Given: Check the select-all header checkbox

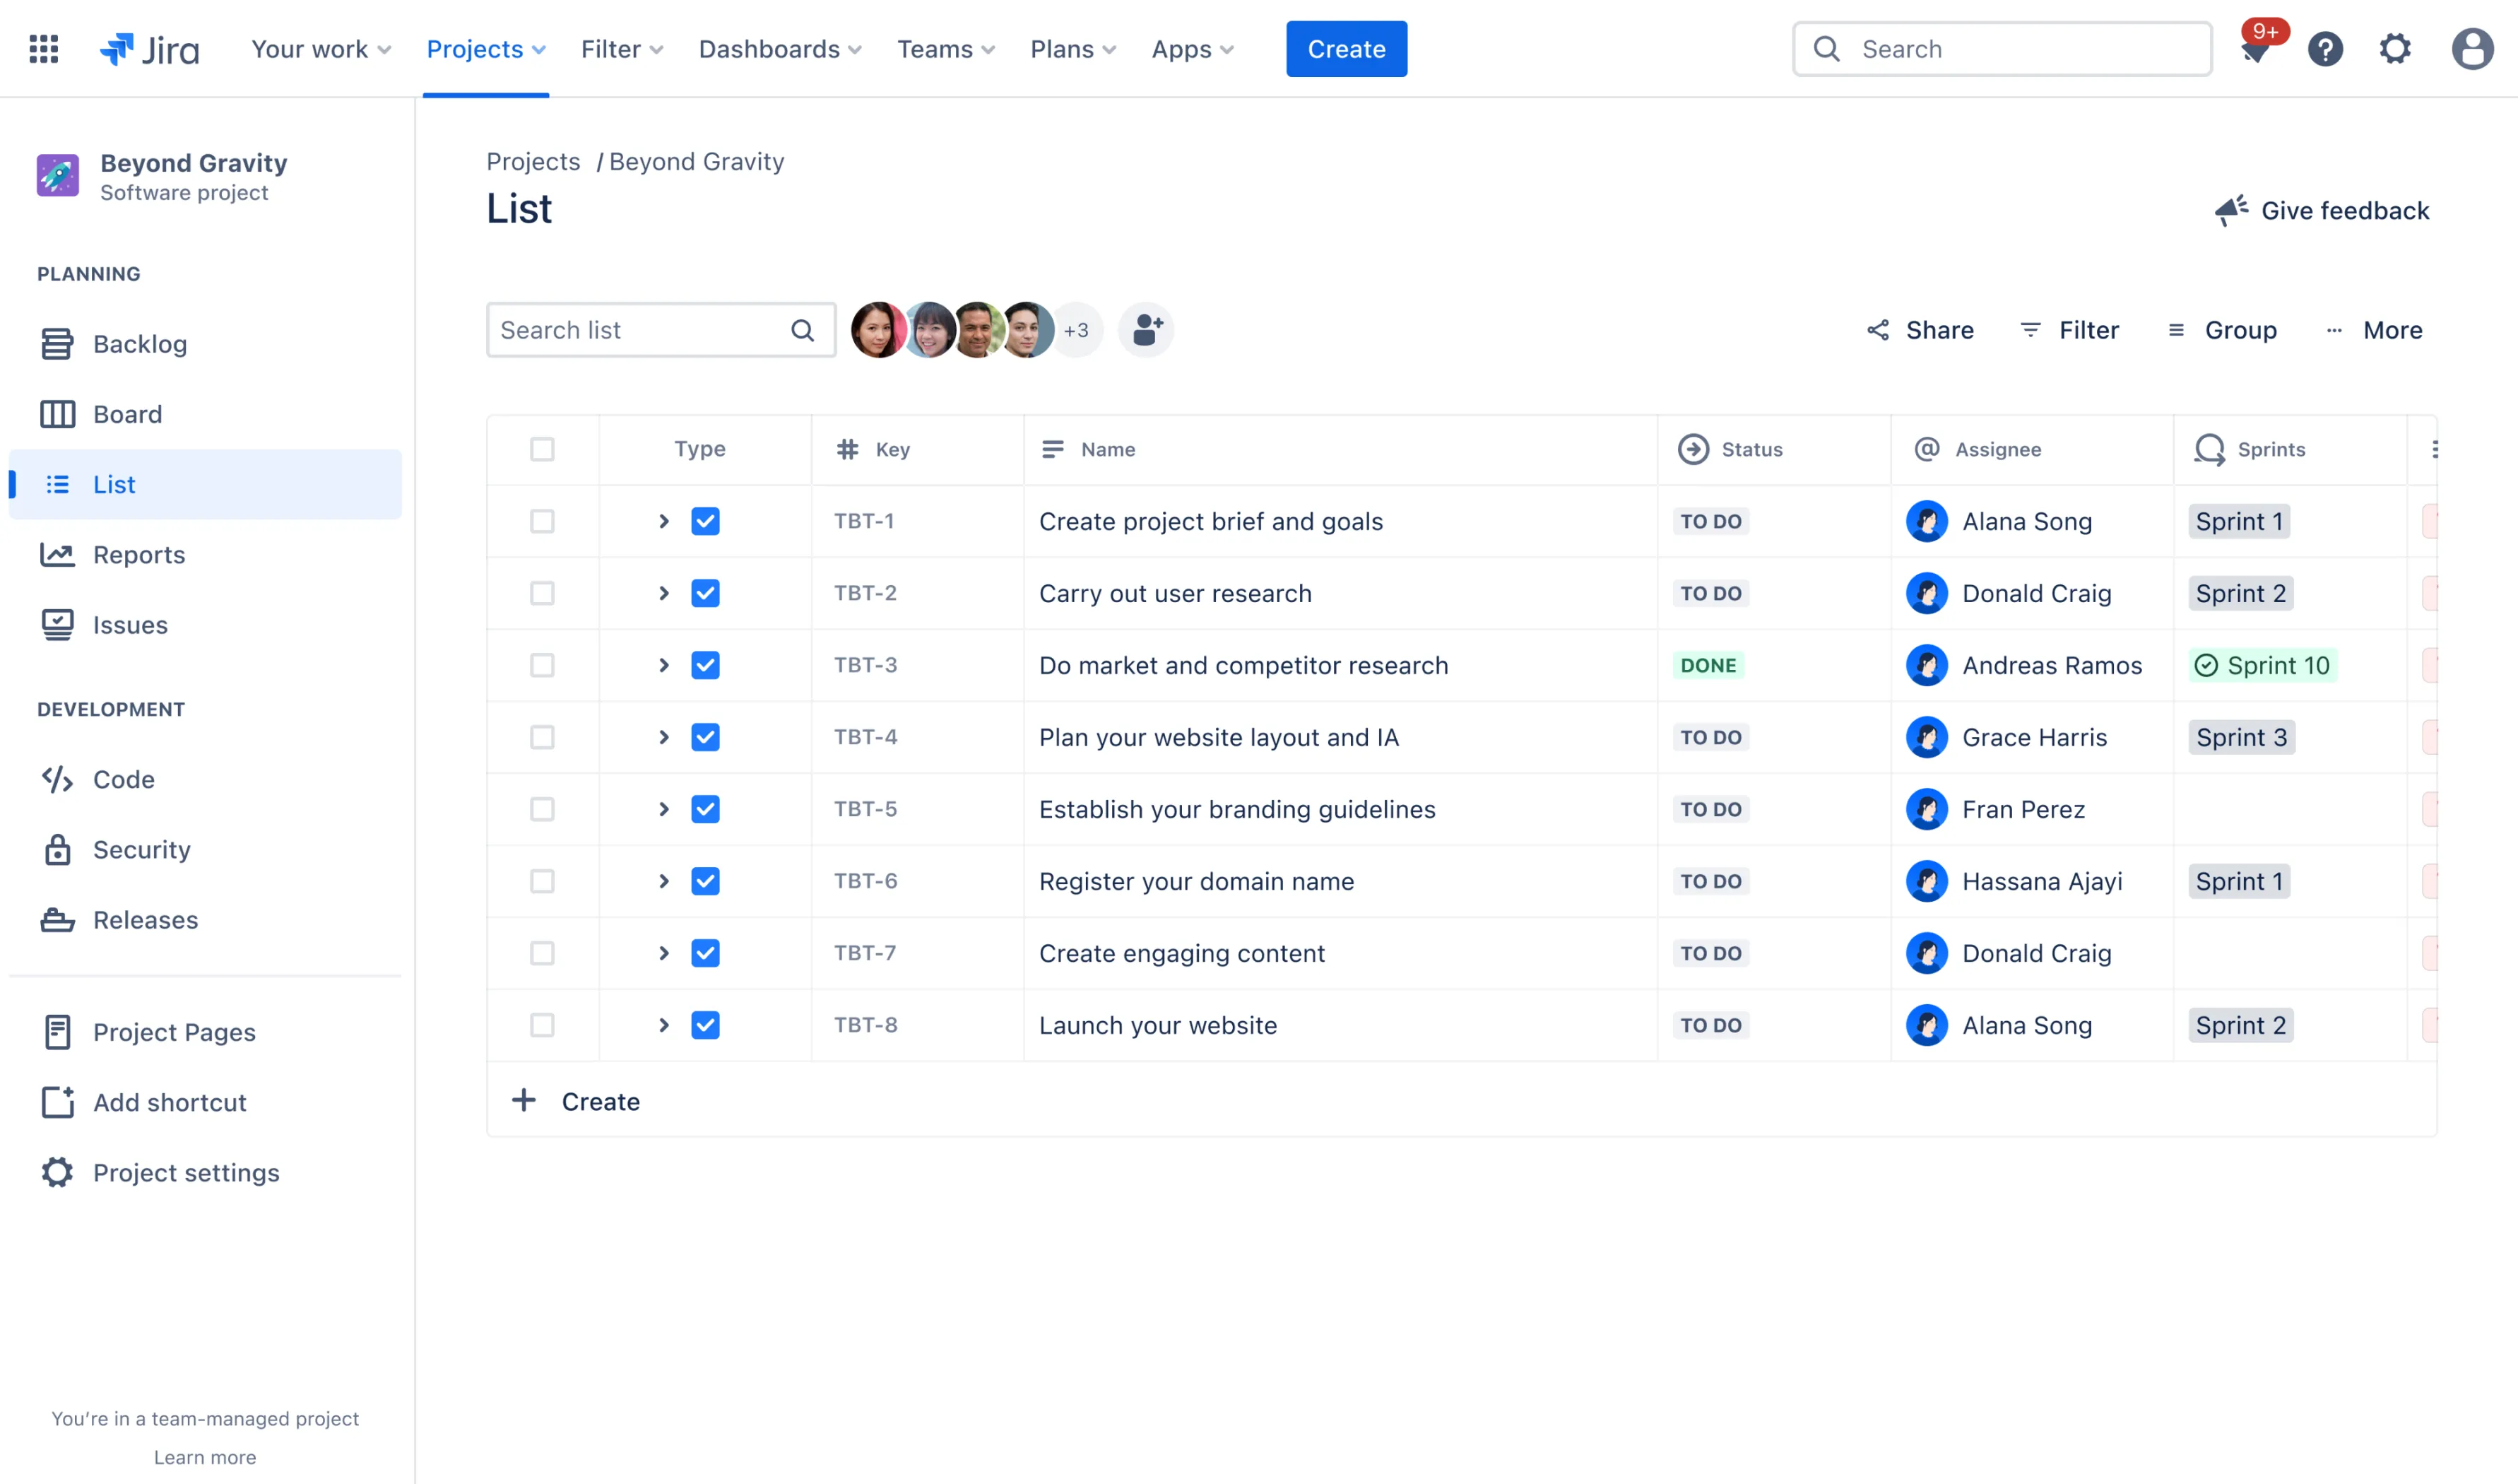Looking at the screenshot, I should point(542,450).
